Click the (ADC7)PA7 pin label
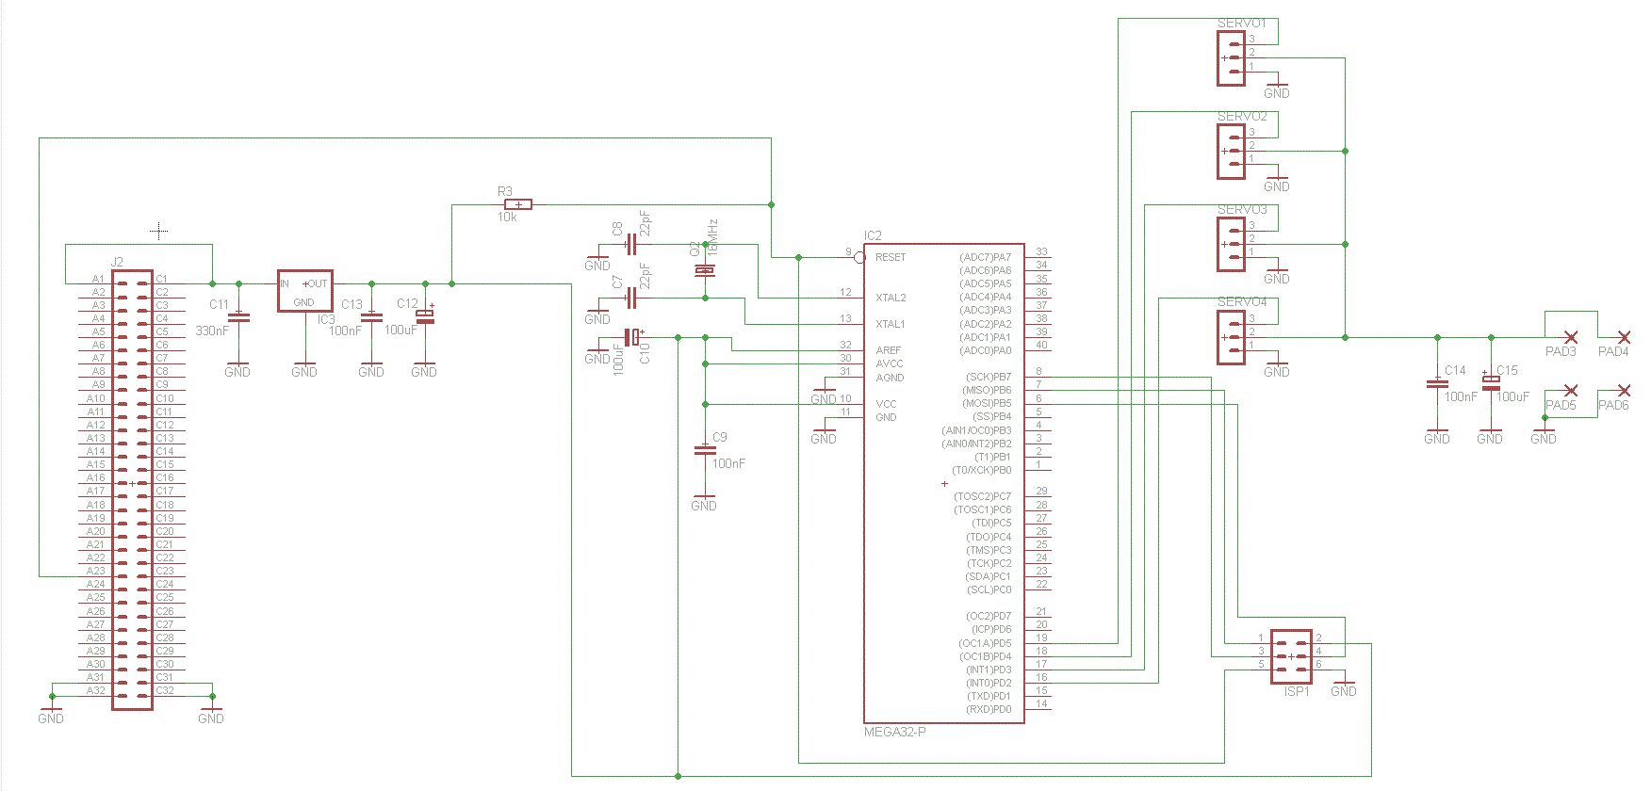Screen dimensions: 1651x791 point(986,257)
